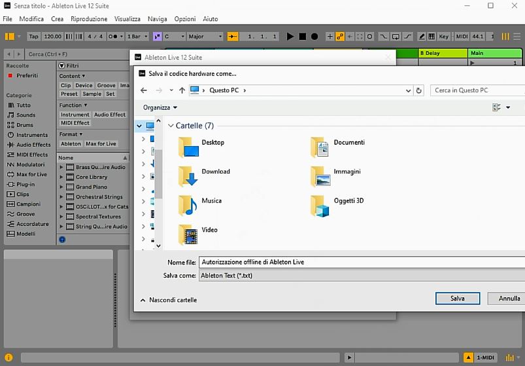
Task: Change the folder view layout icon
Action: coord(496,107)
